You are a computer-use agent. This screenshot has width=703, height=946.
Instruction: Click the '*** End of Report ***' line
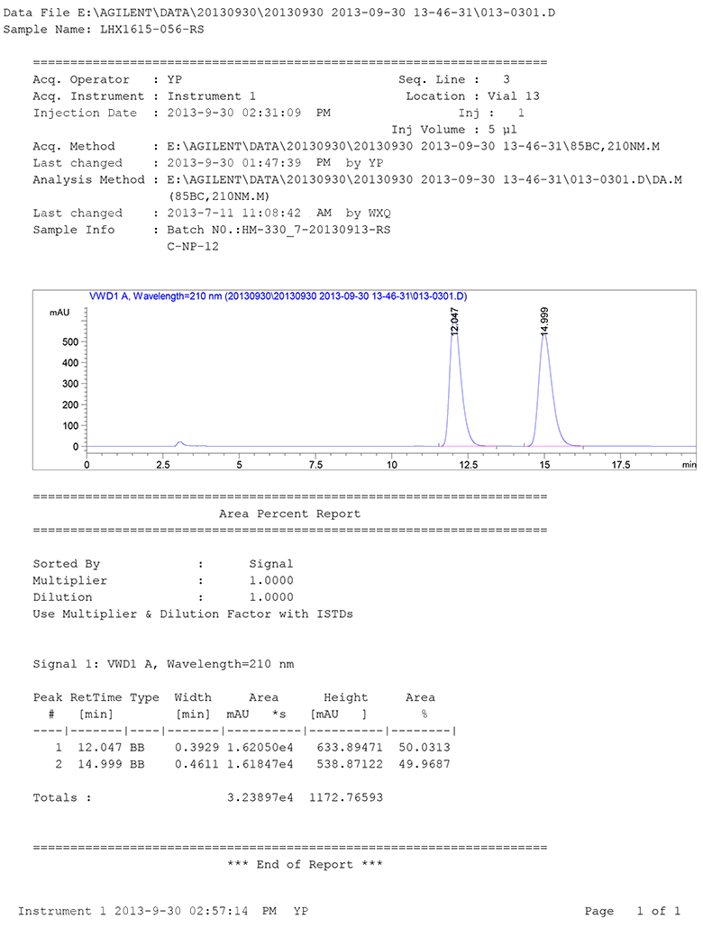pos(305,865)
